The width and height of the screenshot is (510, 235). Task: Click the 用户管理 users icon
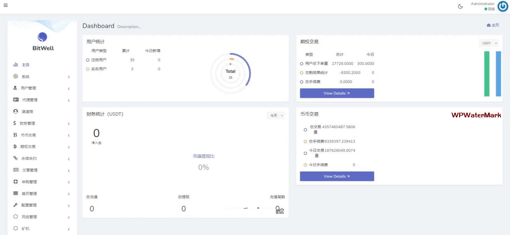click(15, 88)
